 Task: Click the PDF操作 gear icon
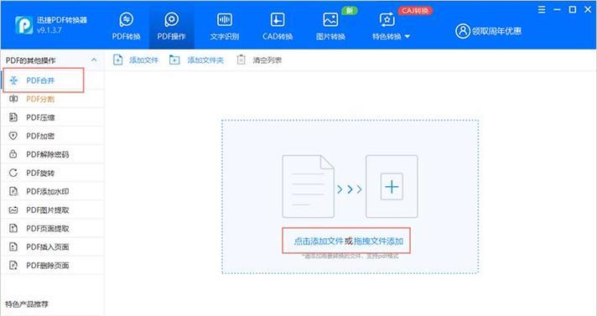coord(171,19)
